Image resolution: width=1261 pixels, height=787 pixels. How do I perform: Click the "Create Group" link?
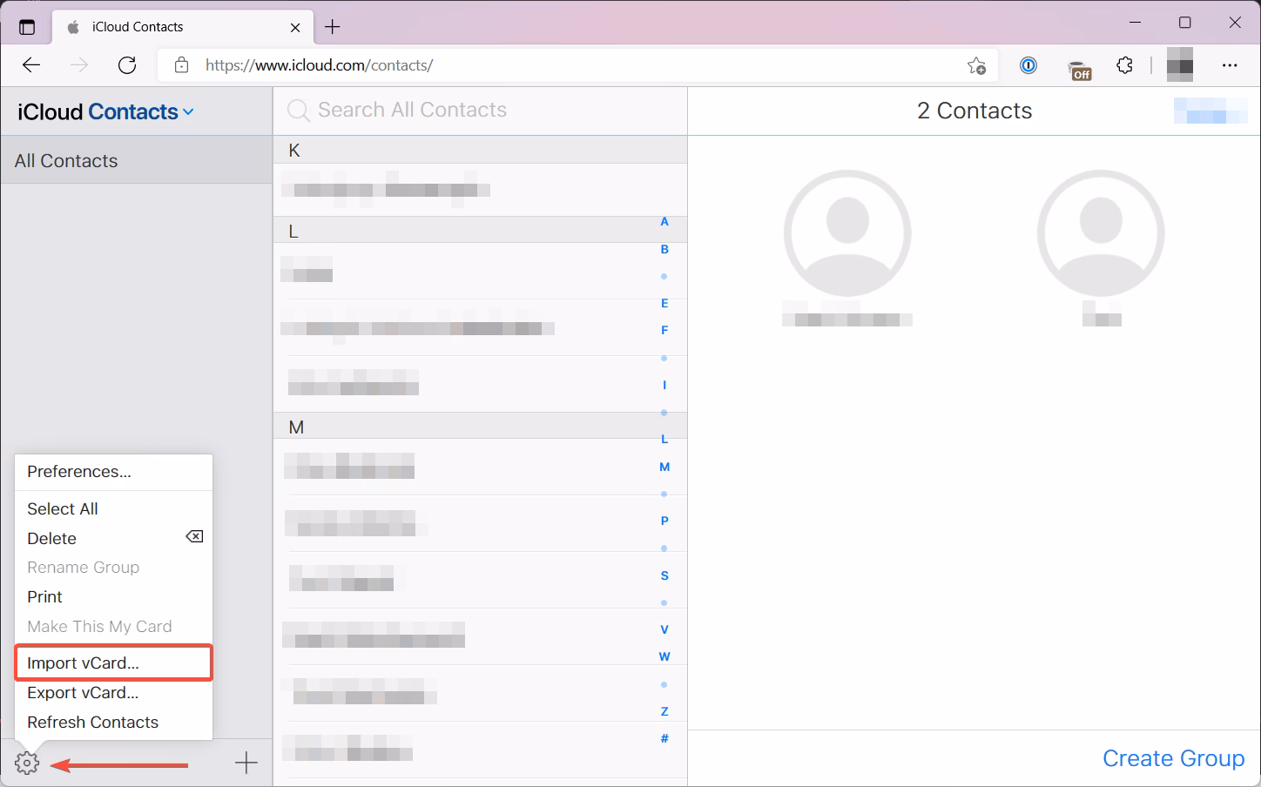click(1174, 757)
